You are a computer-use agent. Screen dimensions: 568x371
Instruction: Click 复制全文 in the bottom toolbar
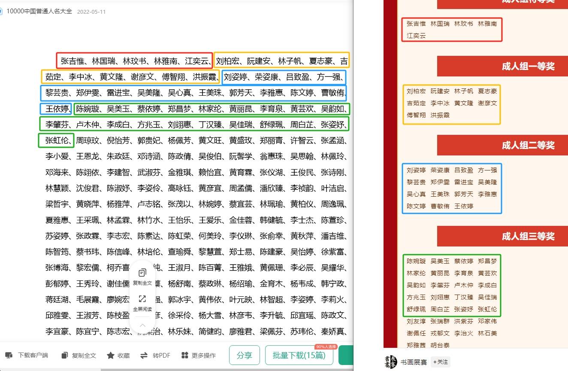point(79,355)
